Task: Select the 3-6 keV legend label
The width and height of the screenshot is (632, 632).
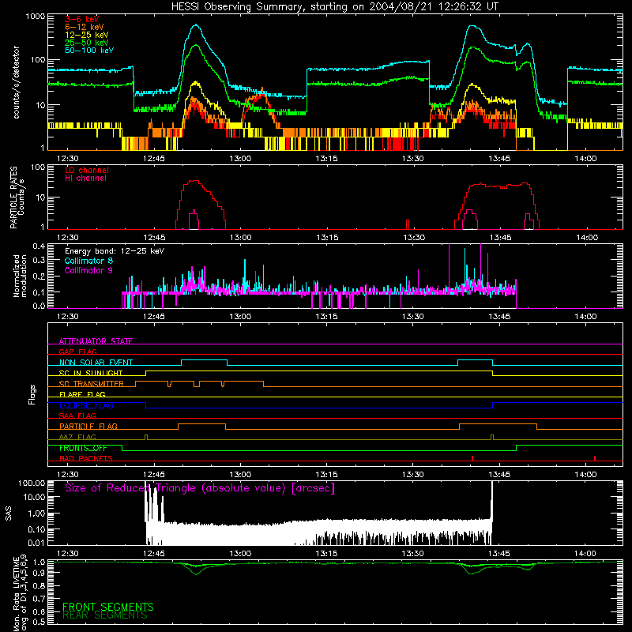Action: (x=81, y=19)
